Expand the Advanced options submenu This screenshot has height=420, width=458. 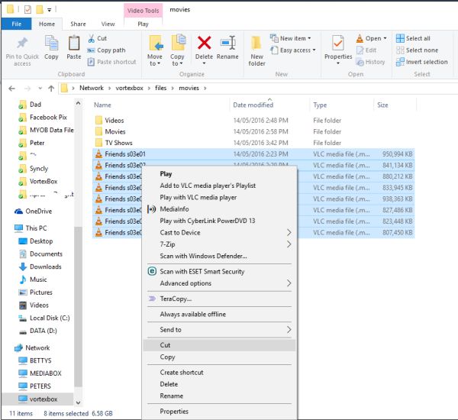tap(220, 283)
